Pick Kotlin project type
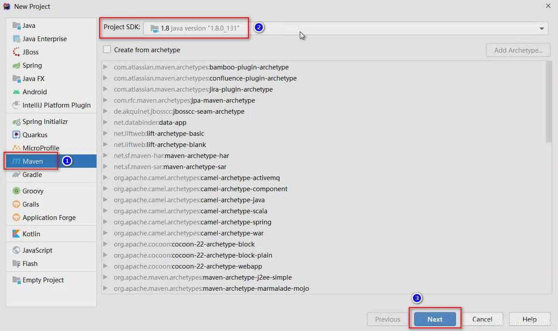The image size is (558, 331). click(x=51, y=234)
